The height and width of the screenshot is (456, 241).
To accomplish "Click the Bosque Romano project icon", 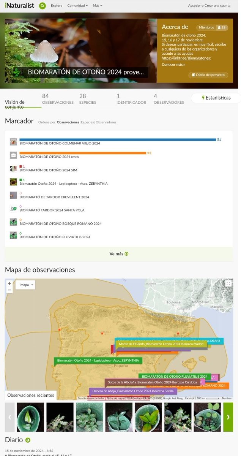I will 13,222.
